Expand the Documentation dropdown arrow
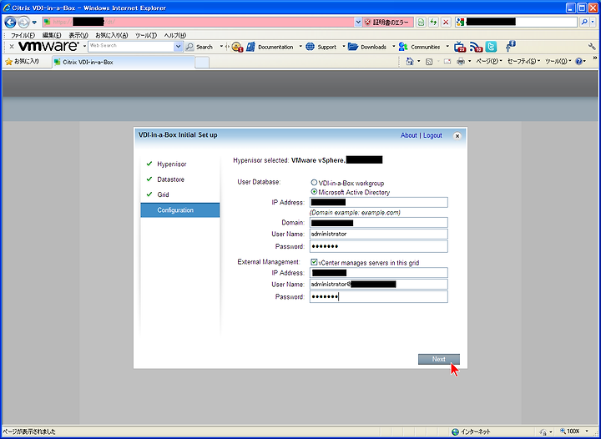601x439 pixels. click(x=300, y=47)
